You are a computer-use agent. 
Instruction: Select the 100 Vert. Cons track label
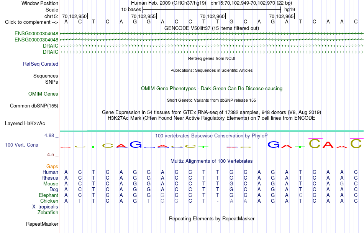coord(21,145)
